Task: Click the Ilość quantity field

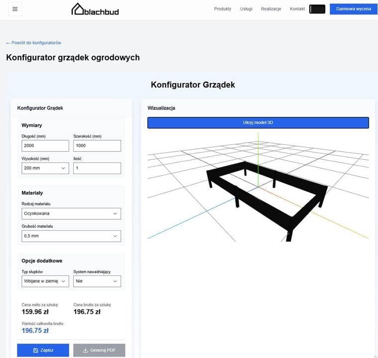Action: pos(97,168)
